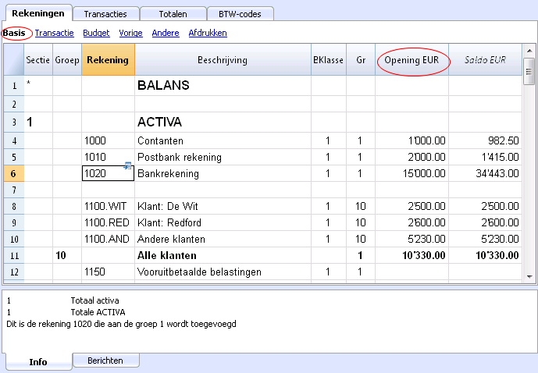Click the Vorige view link
Image resolution: width=538 pixels, height=373 pixels.
[x=130, y=33]
